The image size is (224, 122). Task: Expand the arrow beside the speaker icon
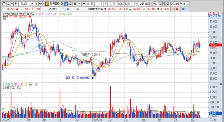tap(44, 4)
